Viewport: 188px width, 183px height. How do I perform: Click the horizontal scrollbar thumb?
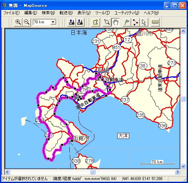coord(93,172)
